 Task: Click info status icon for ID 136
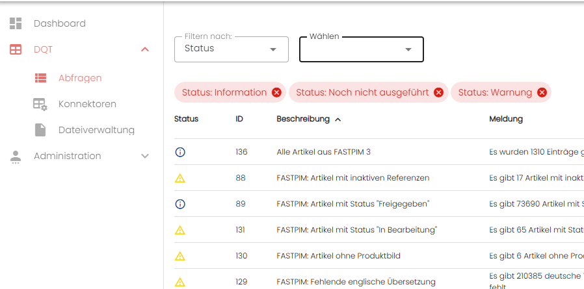[180, 152]
